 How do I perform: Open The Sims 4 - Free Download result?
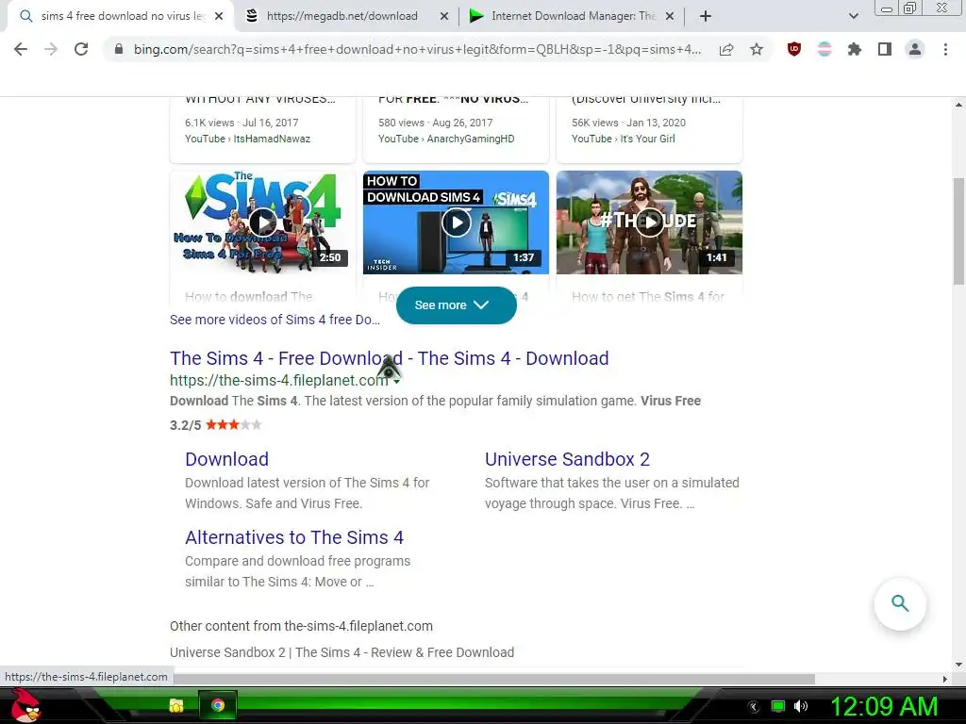[x=390, y=358]
